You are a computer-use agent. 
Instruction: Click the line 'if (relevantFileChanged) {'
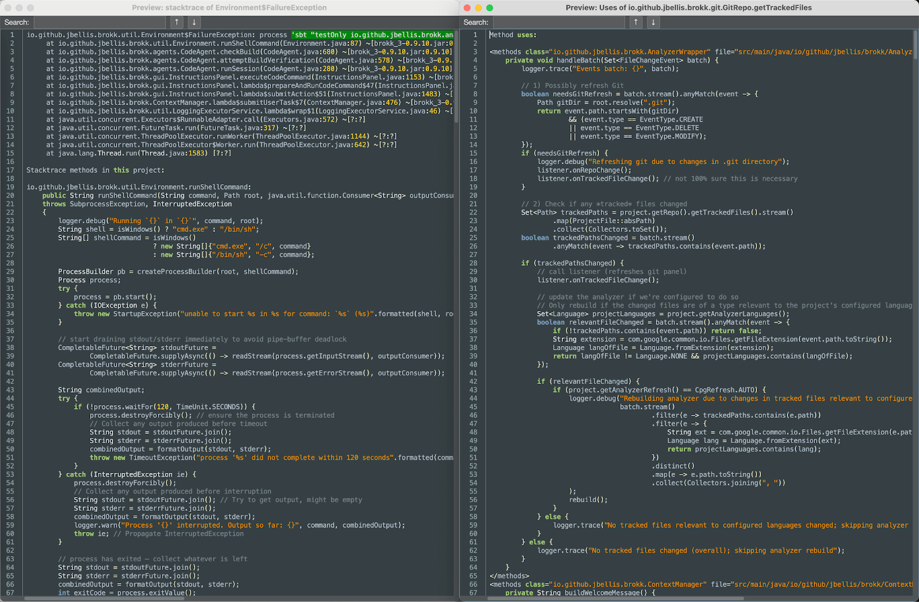point(588,382)
